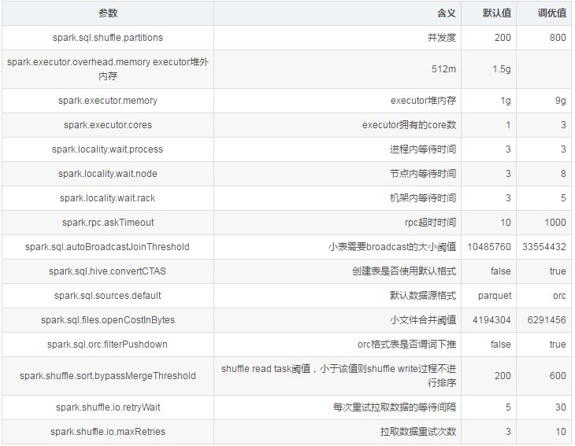
Task: Click the executor堆内存 description
Action: (x=423, y=101)
